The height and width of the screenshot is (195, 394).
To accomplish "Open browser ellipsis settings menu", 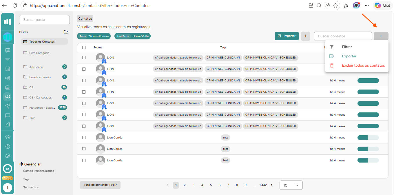I will point(367,5).
